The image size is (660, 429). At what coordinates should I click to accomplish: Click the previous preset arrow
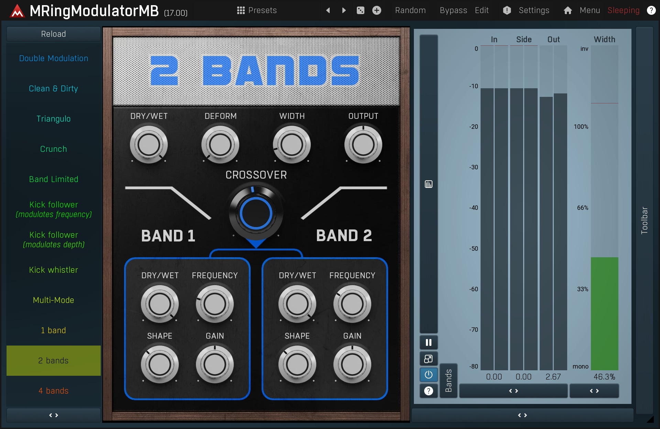click(x=328, y=10)
